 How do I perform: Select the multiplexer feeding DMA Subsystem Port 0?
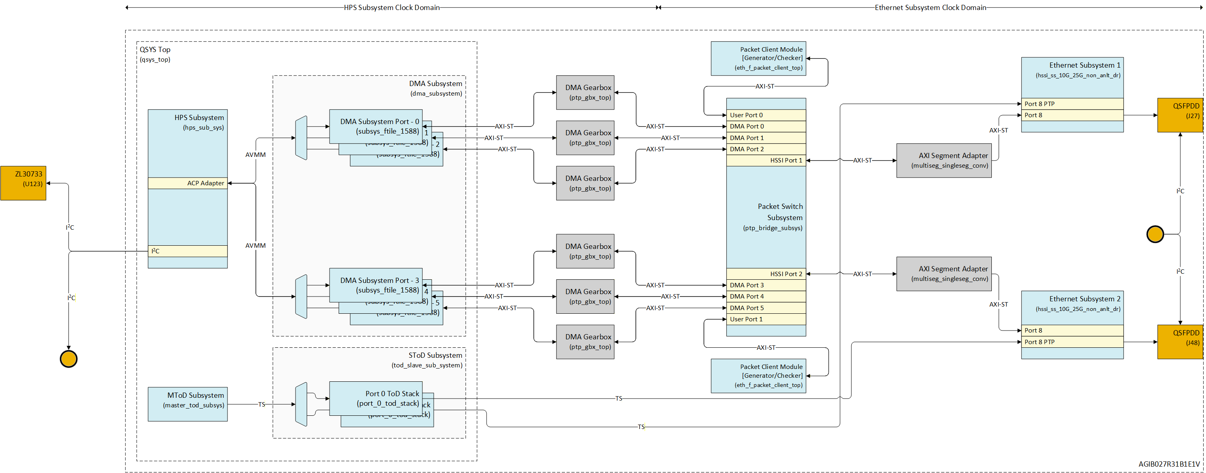(301, 138)
